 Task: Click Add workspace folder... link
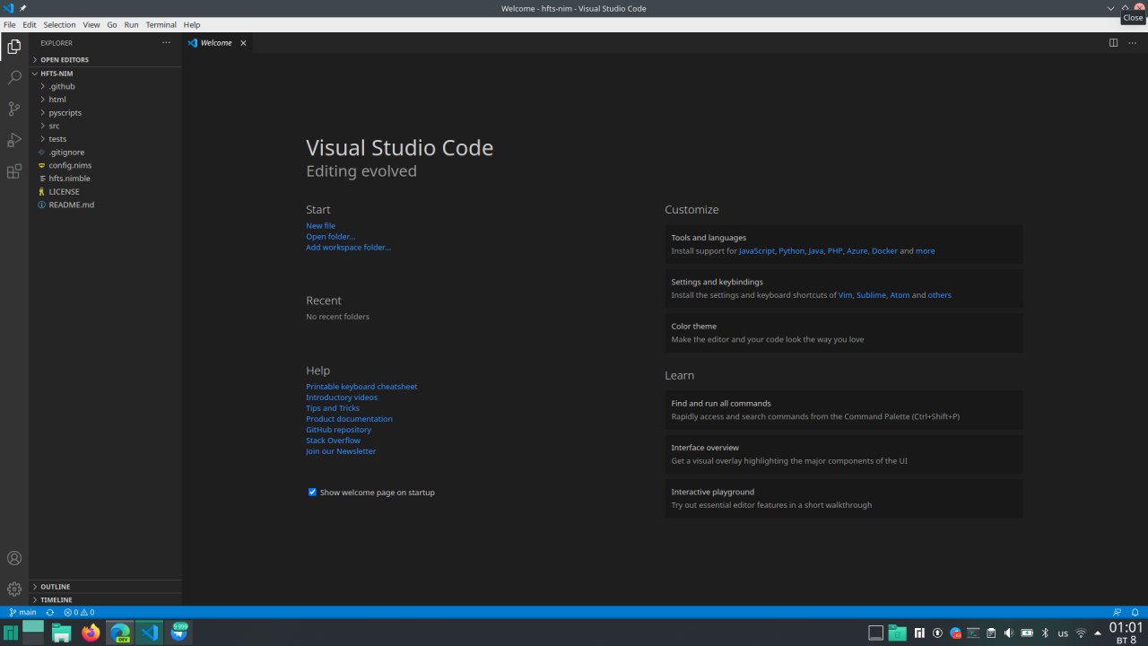[348, 248]
